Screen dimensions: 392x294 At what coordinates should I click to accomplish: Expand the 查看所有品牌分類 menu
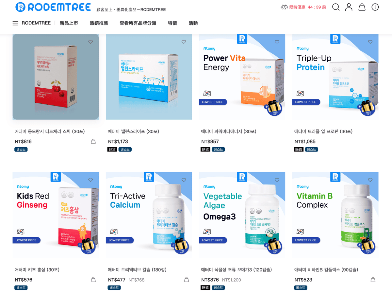click(x=138, y=23)
